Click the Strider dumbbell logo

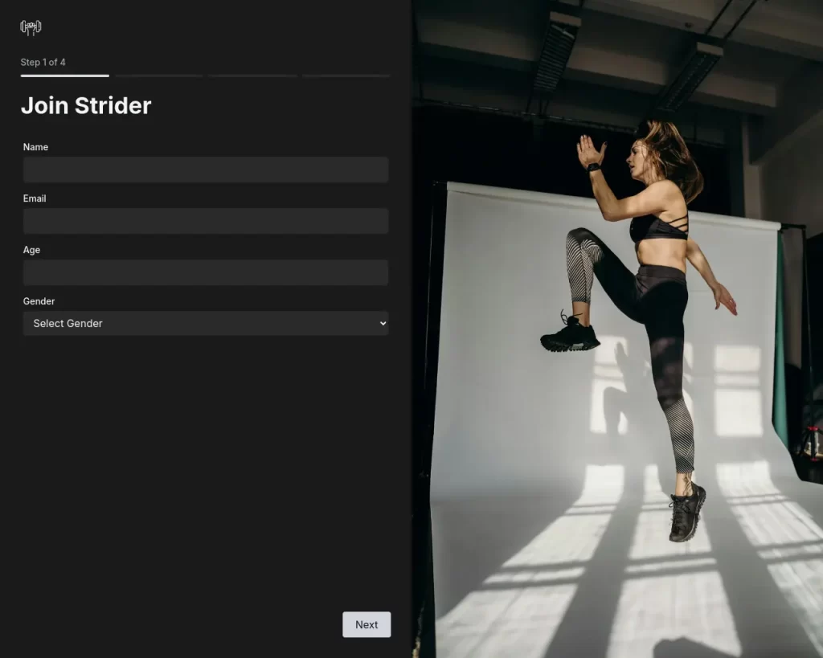(x=31, y=26)
